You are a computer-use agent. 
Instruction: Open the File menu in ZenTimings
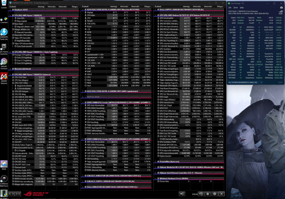[230, 7]
